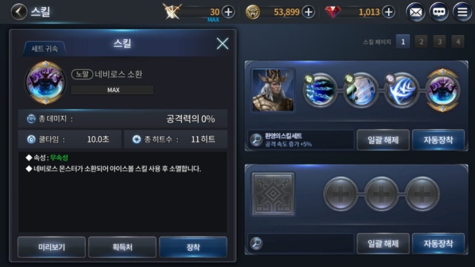Switch to skill page 4
This screenshot has height=267, width=475.
pyautogui.click(x=458, y=42)
